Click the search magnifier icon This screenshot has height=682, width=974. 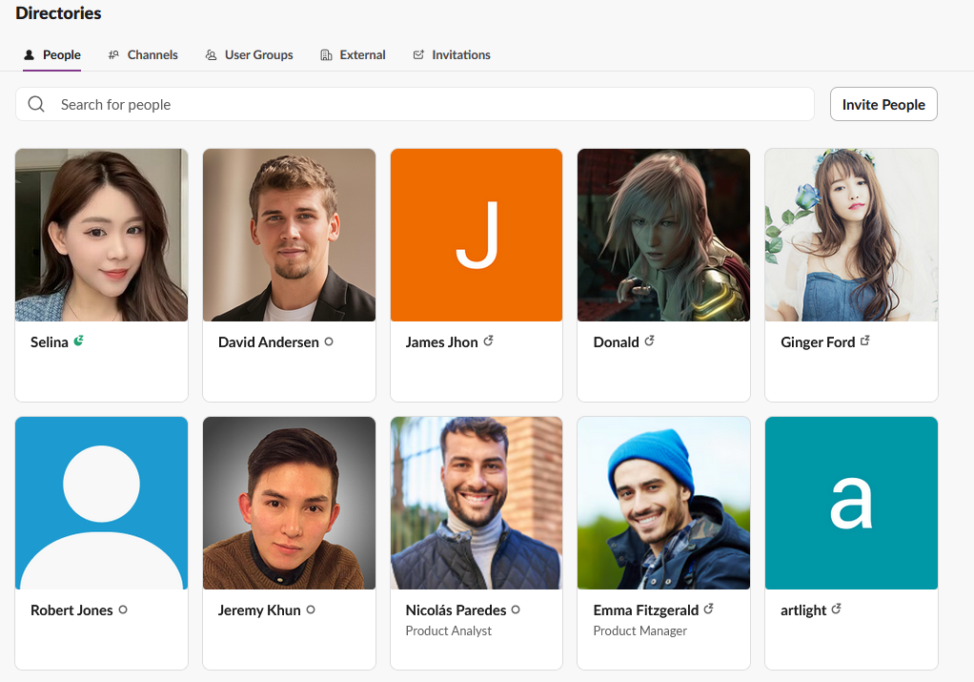pos(36,105)
